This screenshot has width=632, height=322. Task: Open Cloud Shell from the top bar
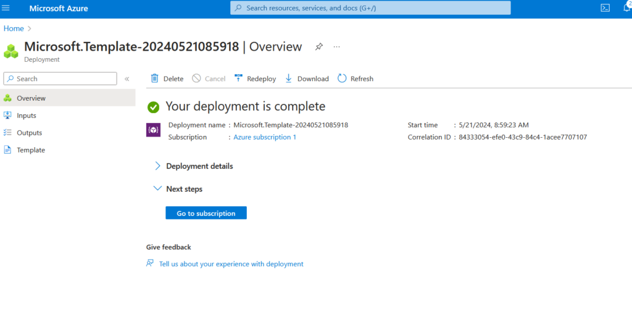[x=605, y=8]
